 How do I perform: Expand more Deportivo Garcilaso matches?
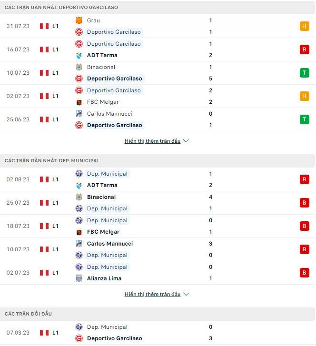152,141
